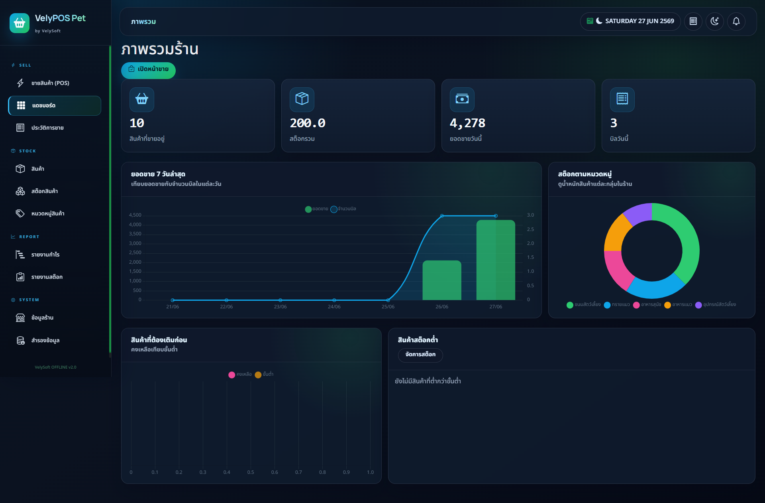
Task: Toggle ขนมสัตว์เลี้ยง legend item
Action: [584, 305]
